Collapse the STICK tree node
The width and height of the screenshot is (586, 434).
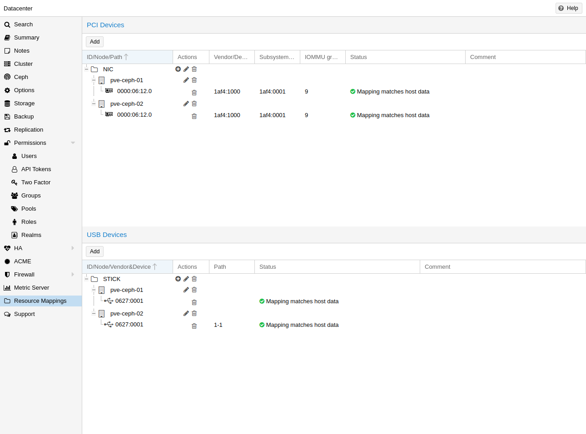point(86,279)
